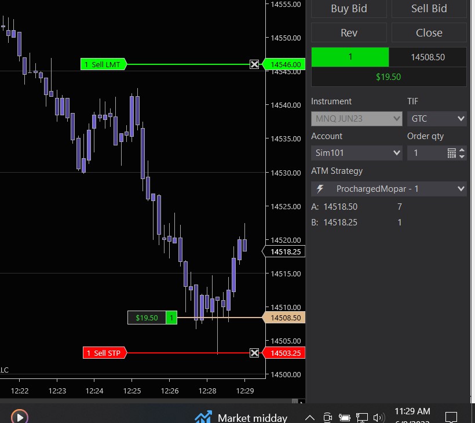Click the volume speaker tray icon
Image resolution: width=475 pixels, height=423 pixels.
[379, 418]
